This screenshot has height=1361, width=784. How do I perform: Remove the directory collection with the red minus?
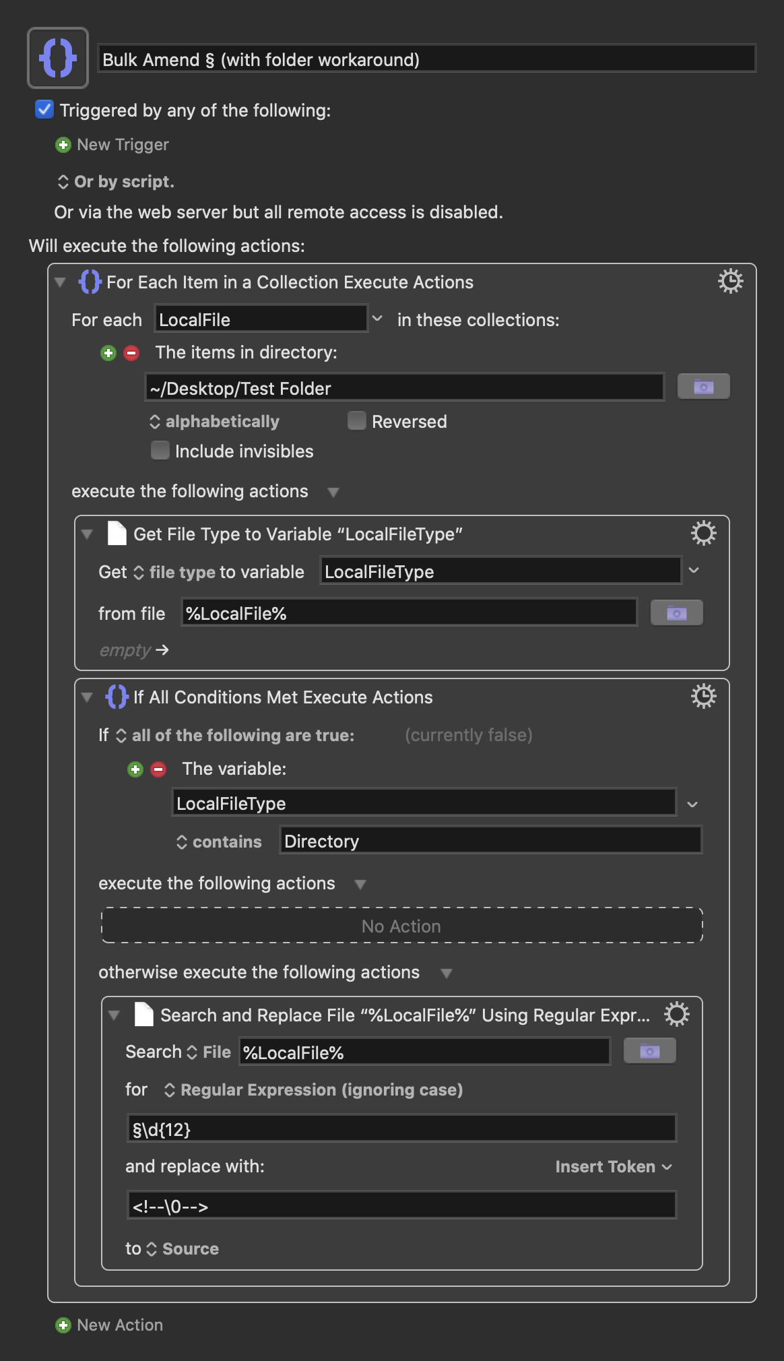pyautogui.click(x=131, y=353)
